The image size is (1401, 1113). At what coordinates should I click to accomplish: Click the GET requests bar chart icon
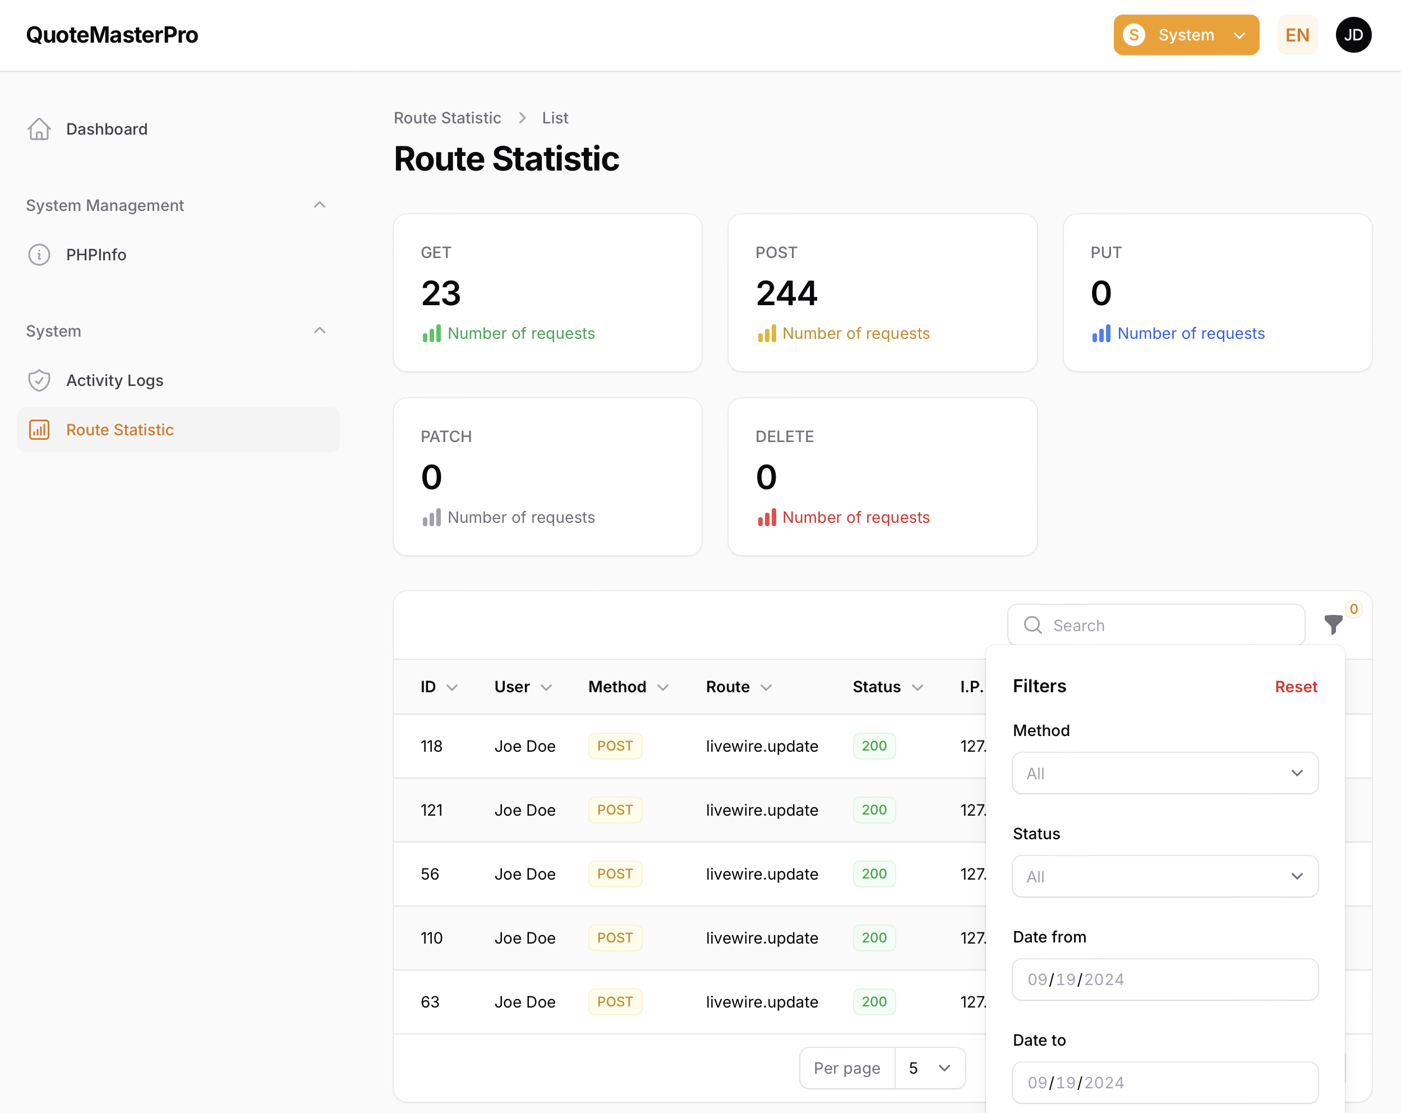click(x=431, y=334)
